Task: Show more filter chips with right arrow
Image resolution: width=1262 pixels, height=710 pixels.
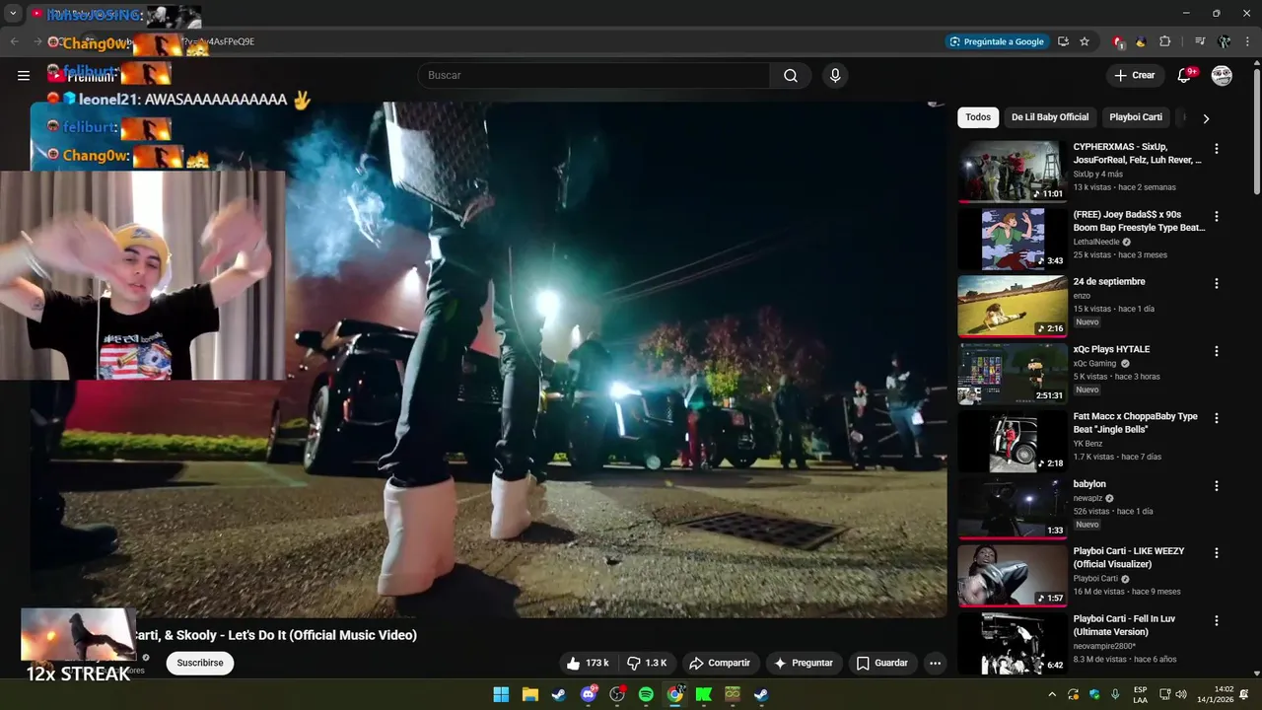Action: pyautogui.click(x=1206, y=118)
